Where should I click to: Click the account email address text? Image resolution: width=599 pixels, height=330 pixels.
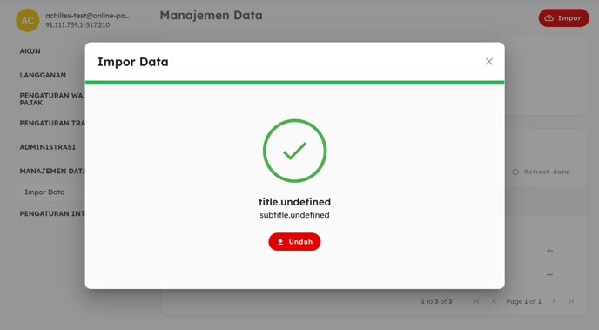coord(87,16)
